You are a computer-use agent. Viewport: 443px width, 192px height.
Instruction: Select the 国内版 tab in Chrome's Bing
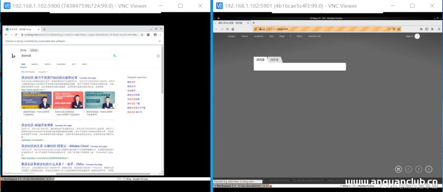click(24, 50)
